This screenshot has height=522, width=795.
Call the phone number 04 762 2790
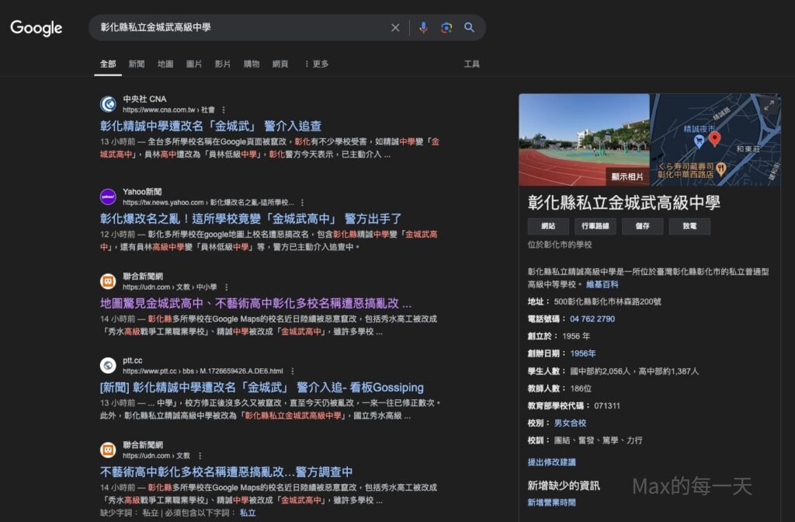(592, 319)
